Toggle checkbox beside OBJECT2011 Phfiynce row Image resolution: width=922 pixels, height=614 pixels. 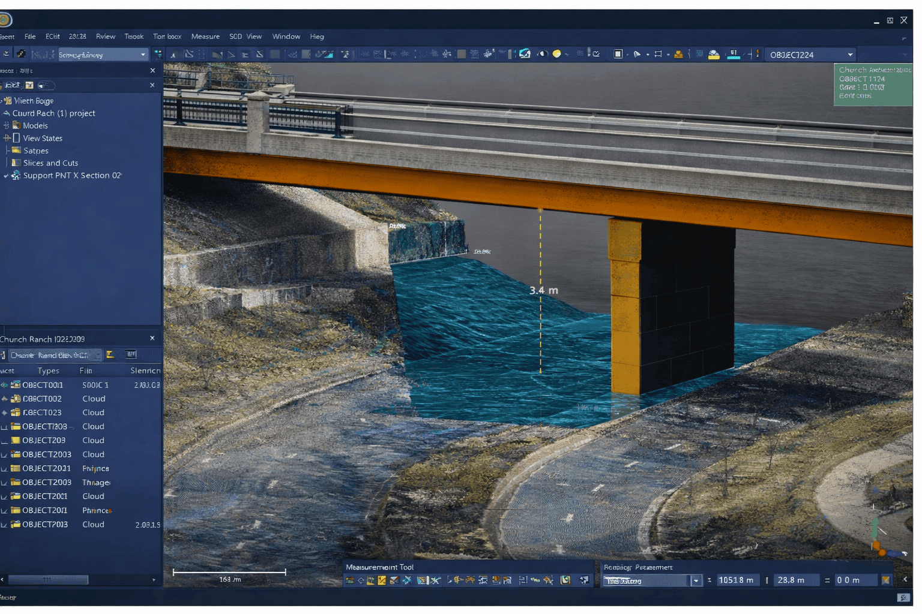pos(5,469)
